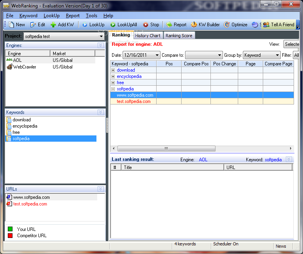
Task: Click the Market column header
Action: click(x=73, y=54)
